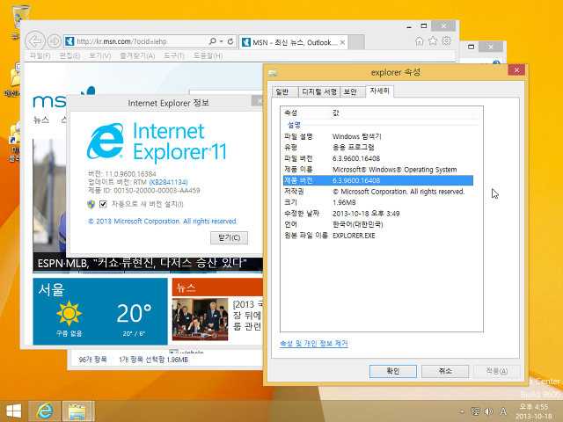Click the IE forward navigation arrow

coord(55,41)
